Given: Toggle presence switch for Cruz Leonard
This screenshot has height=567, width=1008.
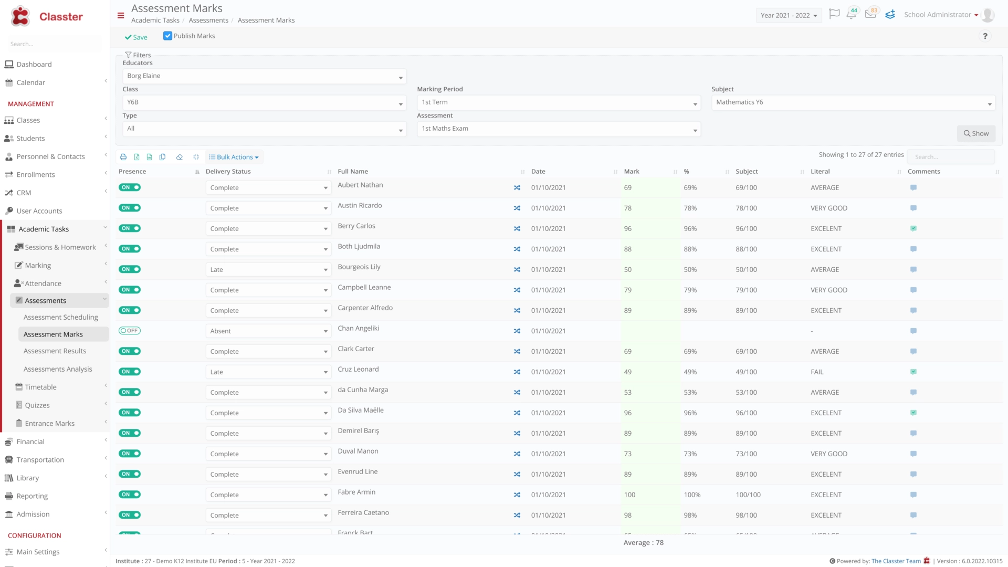Looking at the screenshot, I should 130,372.
